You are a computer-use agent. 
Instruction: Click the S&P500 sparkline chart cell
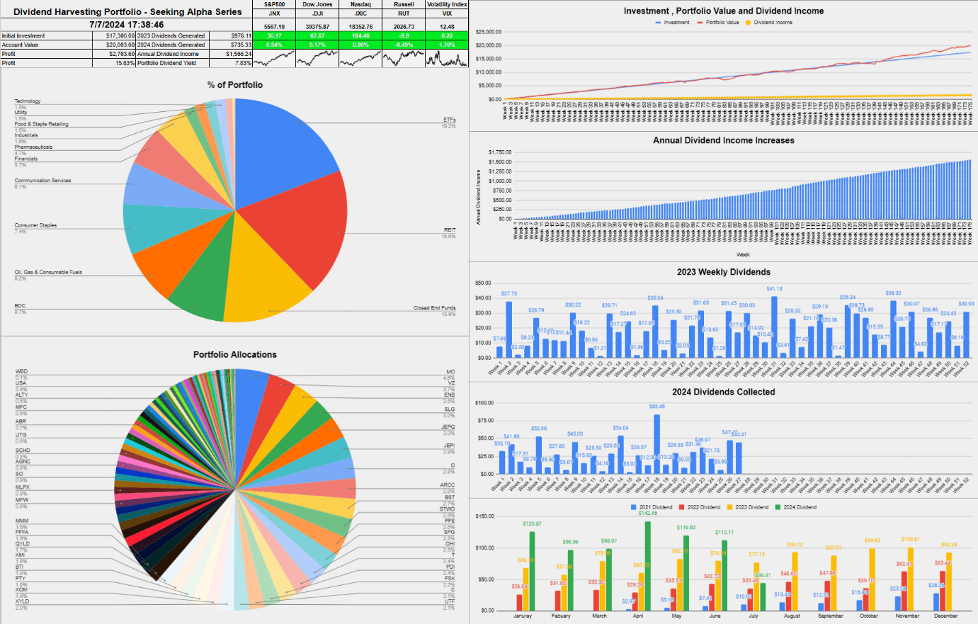click(275, 58)
